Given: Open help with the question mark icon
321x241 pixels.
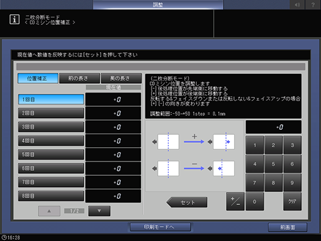Looking at the screenshot, I should point(313,4).
